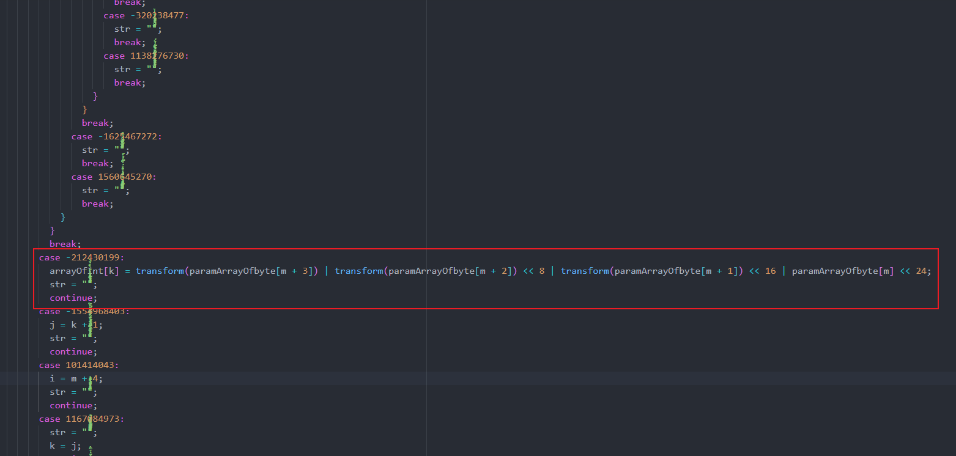Click the case label ending in 84973

point(81,419)
